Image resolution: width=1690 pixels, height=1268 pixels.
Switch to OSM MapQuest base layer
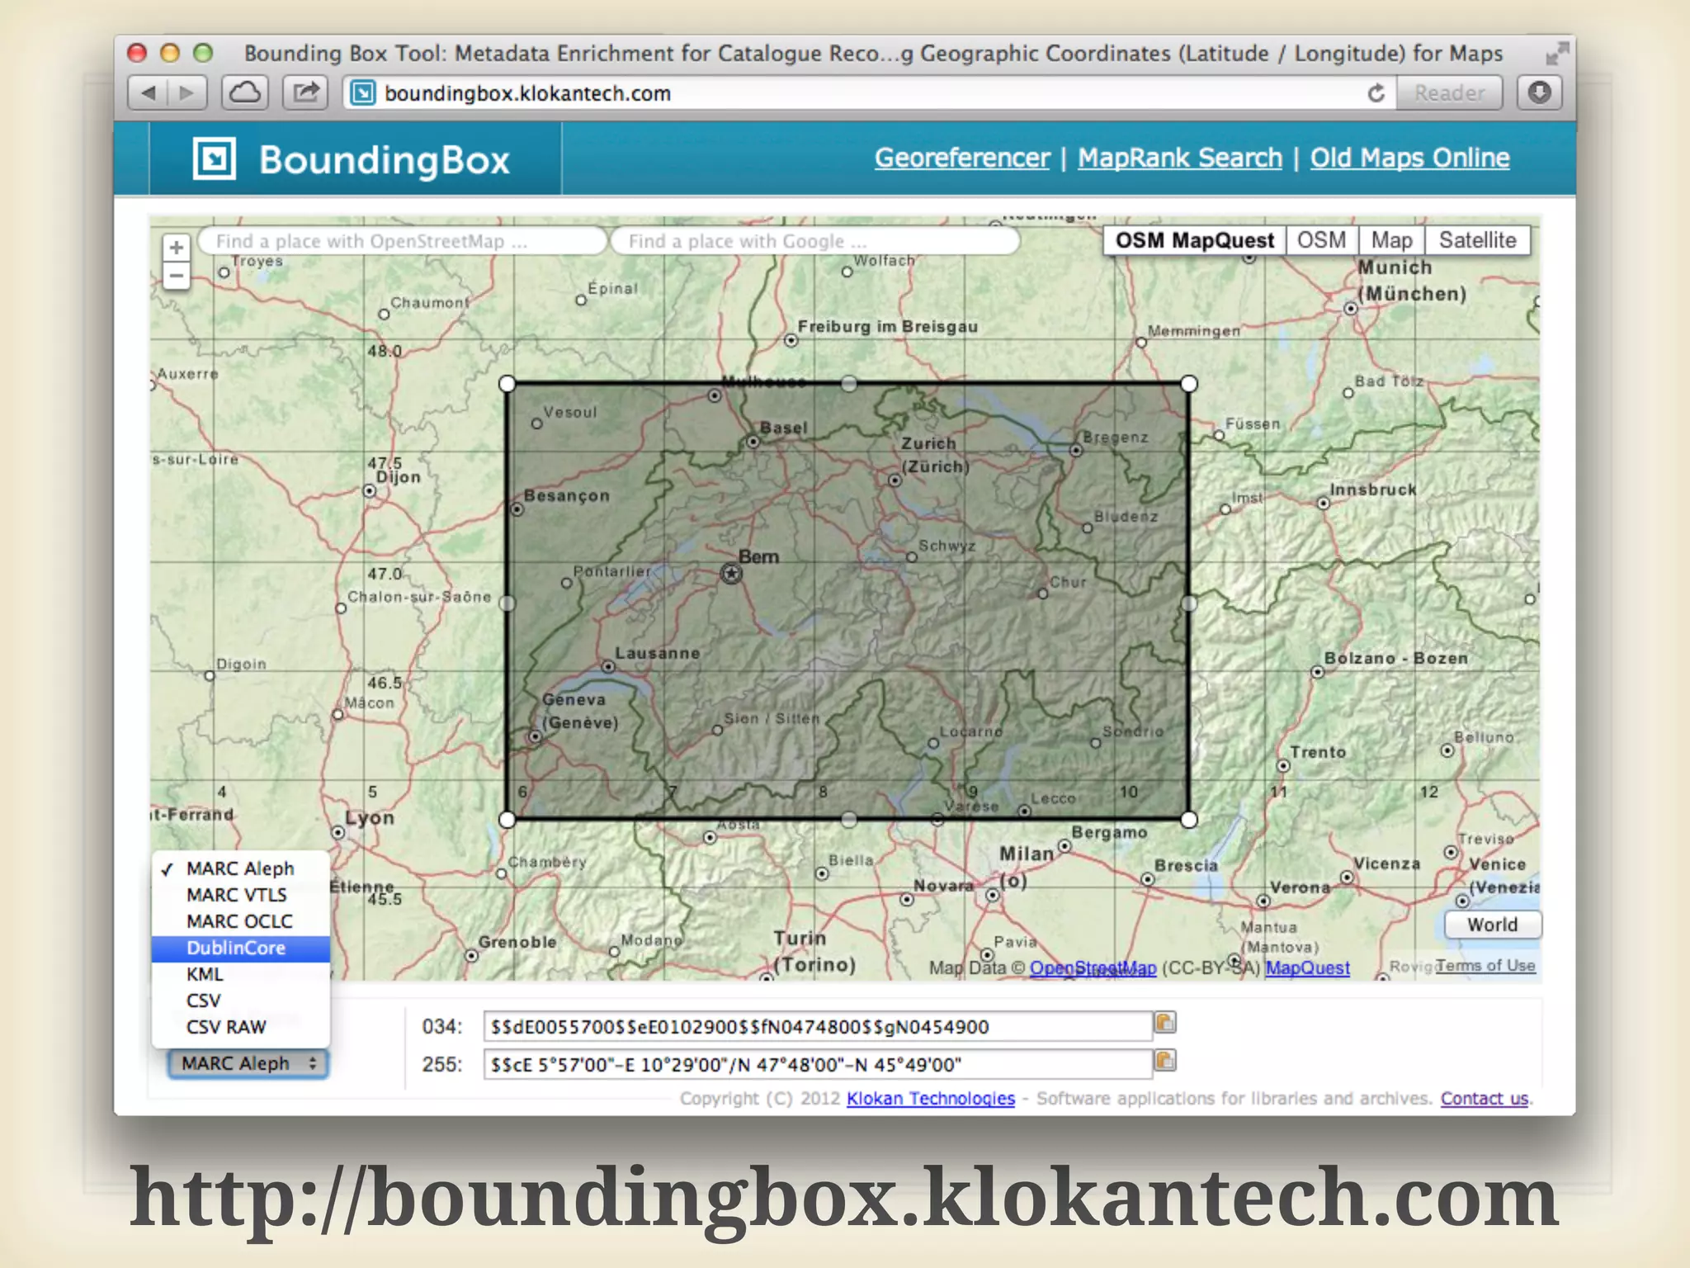[x=1195, y=240]
